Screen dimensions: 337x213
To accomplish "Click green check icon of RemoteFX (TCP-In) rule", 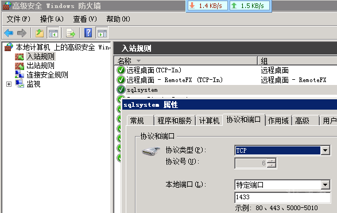I will [121, 80].
